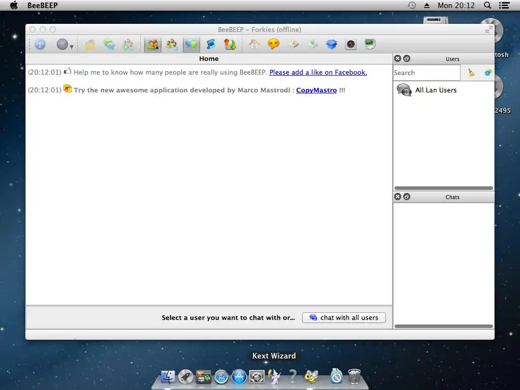Open the status dropdown arrow beside grey circle
Viewport: 520px width, 390px height.
pyautogui.click(x=71, y=47)
